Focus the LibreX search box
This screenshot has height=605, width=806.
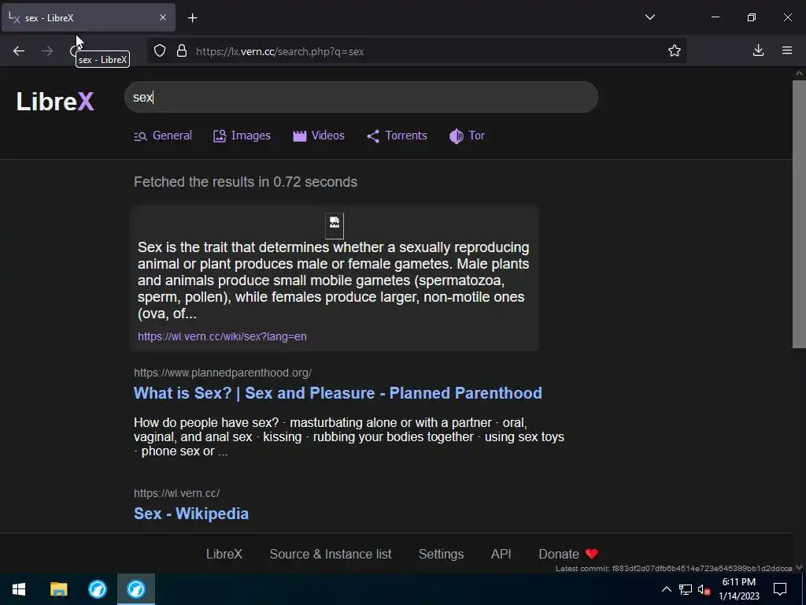coord(360,97)
